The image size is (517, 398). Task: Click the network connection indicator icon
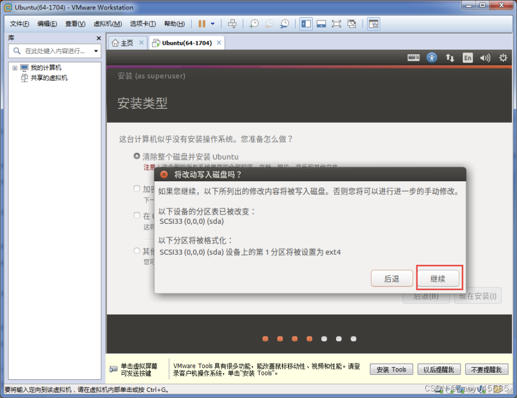click(450, 58)
